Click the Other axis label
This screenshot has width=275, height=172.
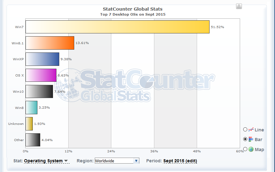pos(19,140)
